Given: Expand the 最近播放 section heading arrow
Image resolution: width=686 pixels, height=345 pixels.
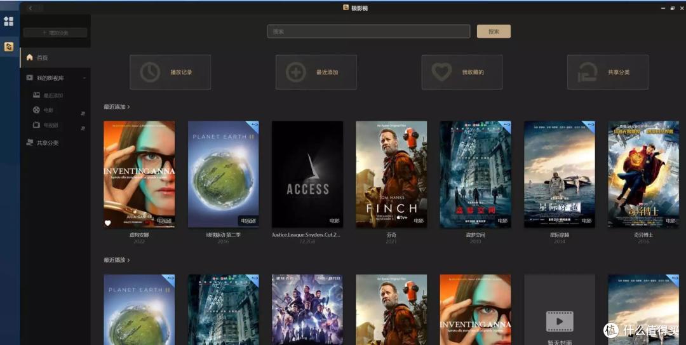Looking at the screenshot, I should (x=128, y=260).
